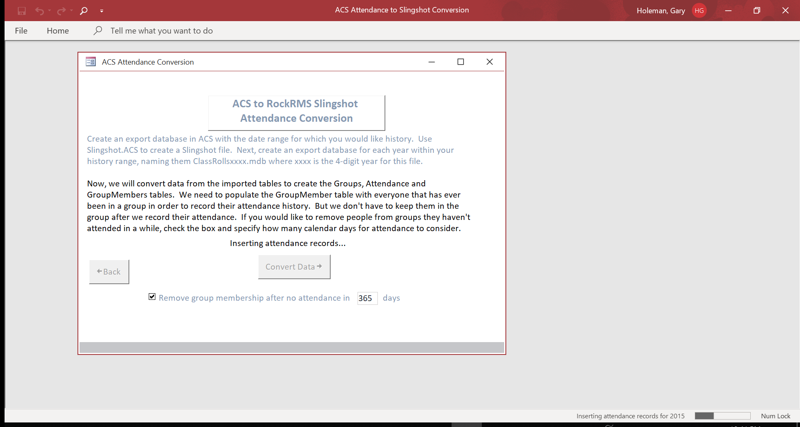Toggle Remove group membership checkbox
This screenshot has height=427, width=800.
(152, 297)
